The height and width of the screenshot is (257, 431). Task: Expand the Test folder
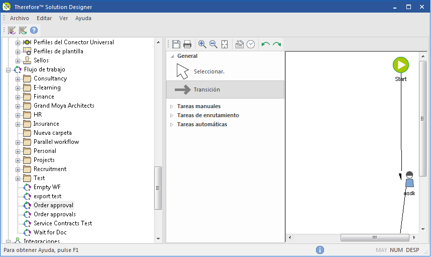click(x=18, y=179)
